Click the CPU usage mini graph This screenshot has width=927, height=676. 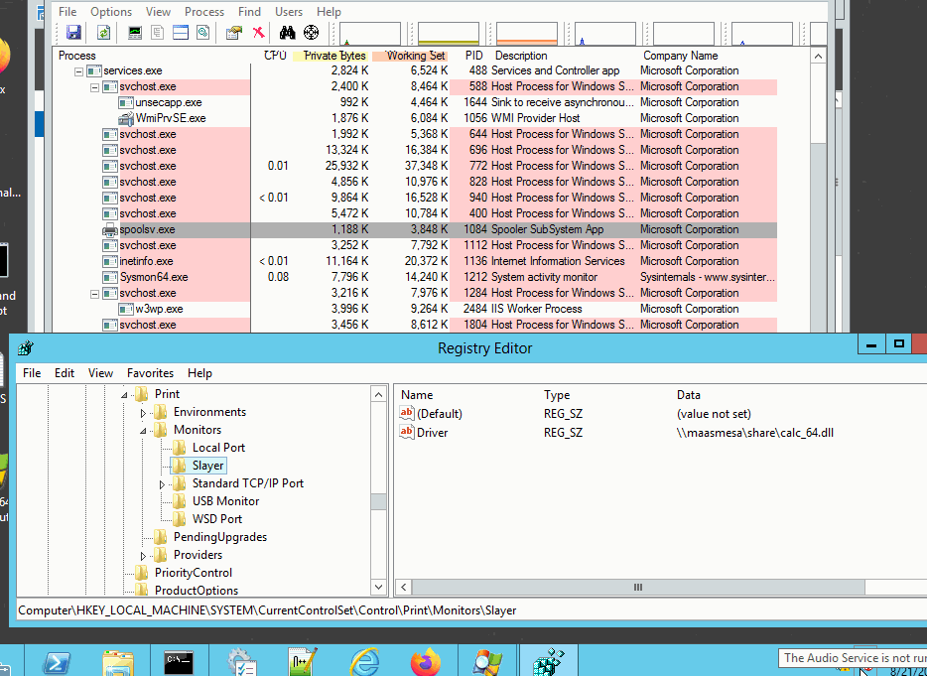click(370, 33)
